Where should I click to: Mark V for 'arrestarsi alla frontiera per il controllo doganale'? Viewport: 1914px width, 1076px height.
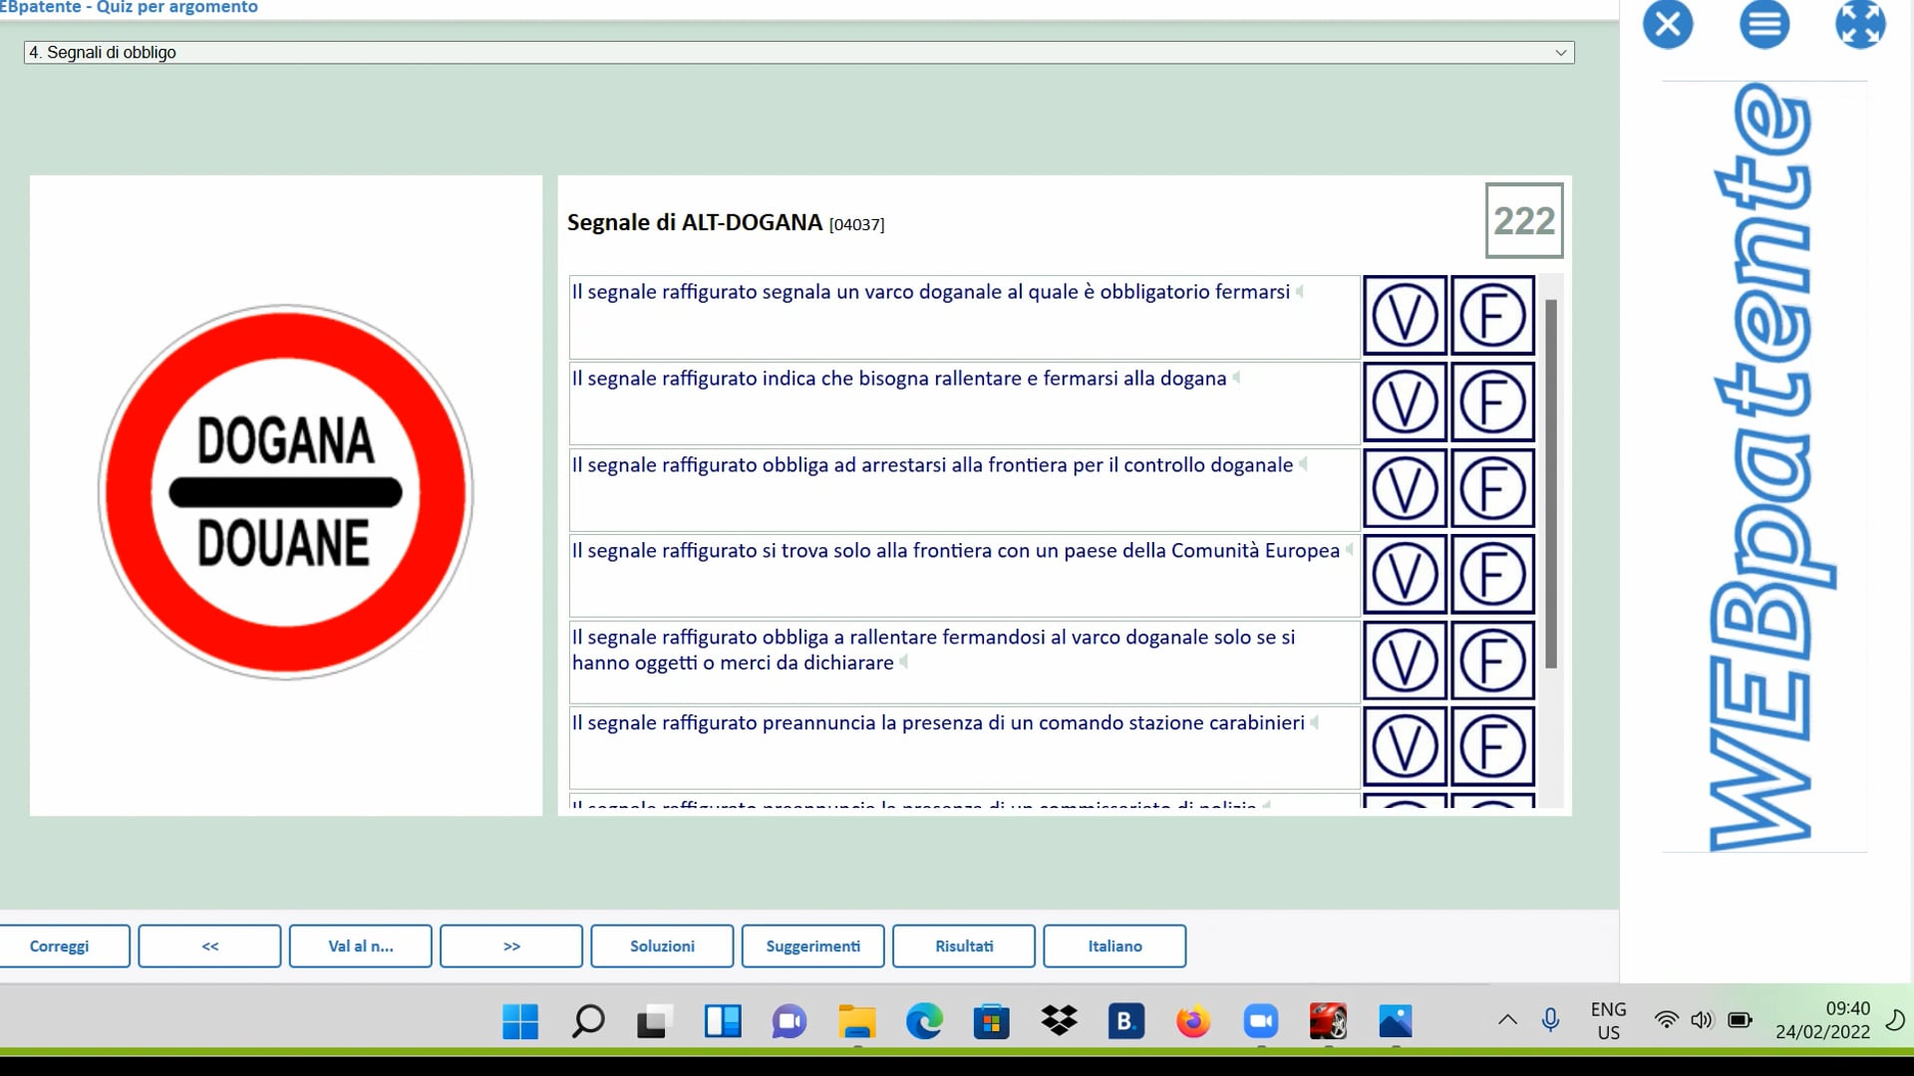(1405, 488)
